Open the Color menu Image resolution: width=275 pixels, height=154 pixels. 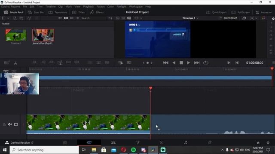pos(111,6)
